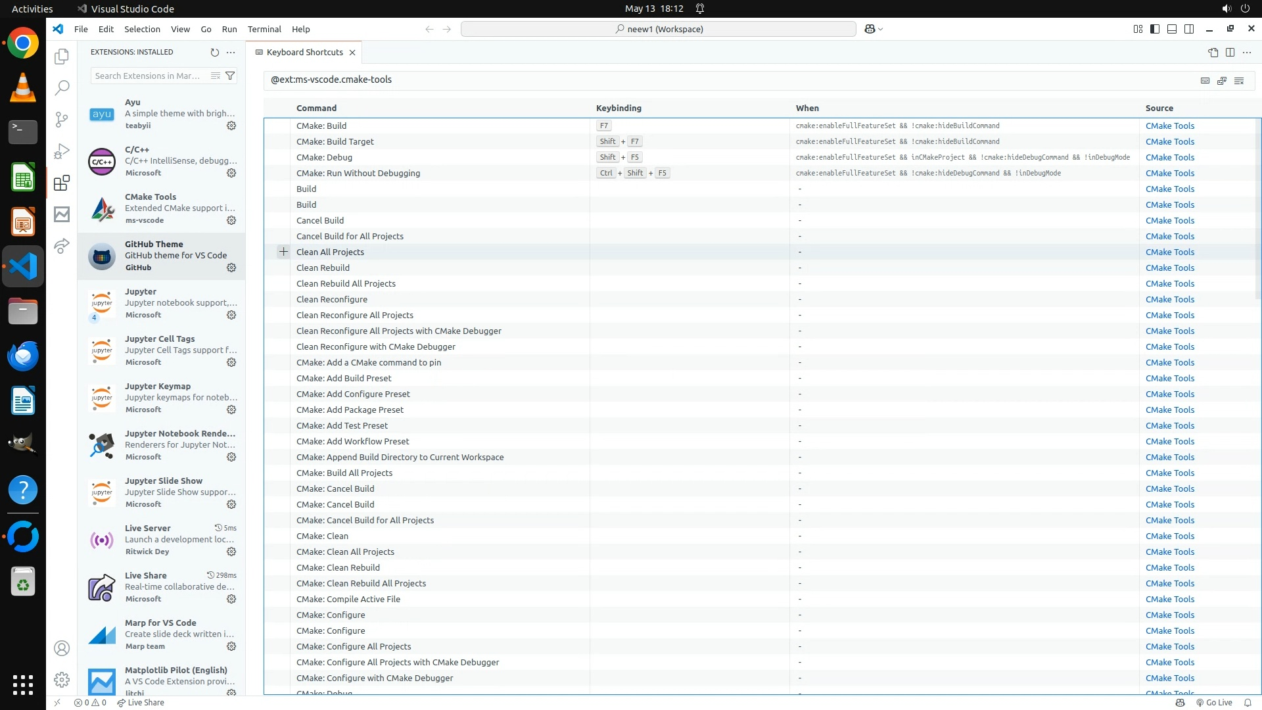Open the Run and Debug view
This screenshot has height=710, width=1262.
point(62,151)
